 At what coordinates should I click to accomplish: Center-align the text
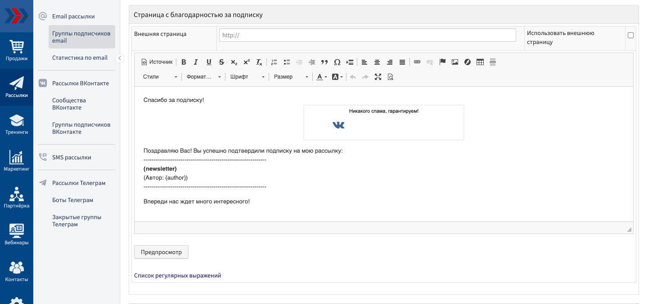tap(377, 62)
